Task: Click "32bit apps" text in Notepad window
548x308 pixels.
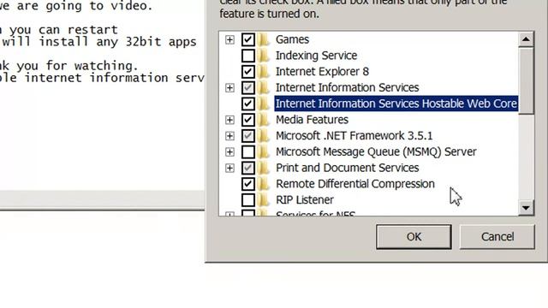Action: click(161, 42)
